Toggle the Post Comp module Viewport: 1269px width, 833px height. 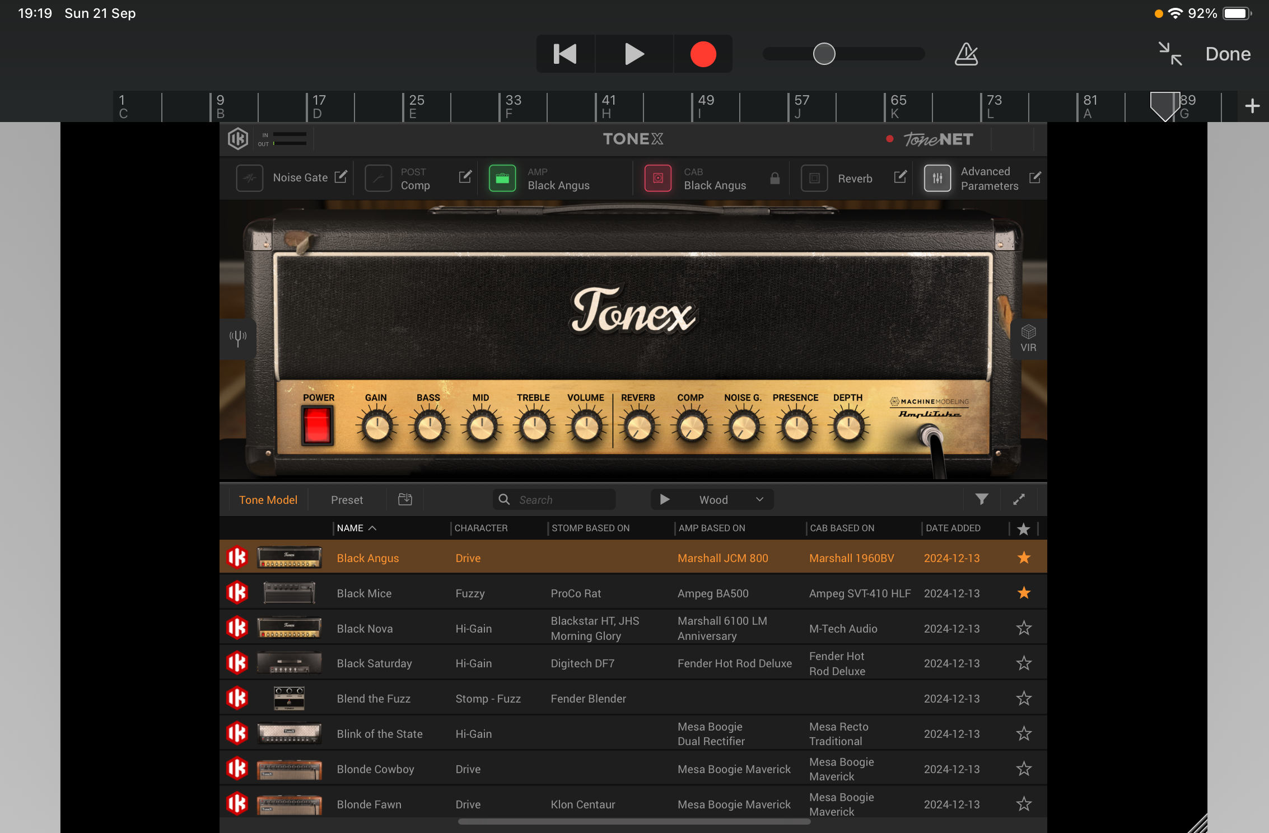pos(378,179)
